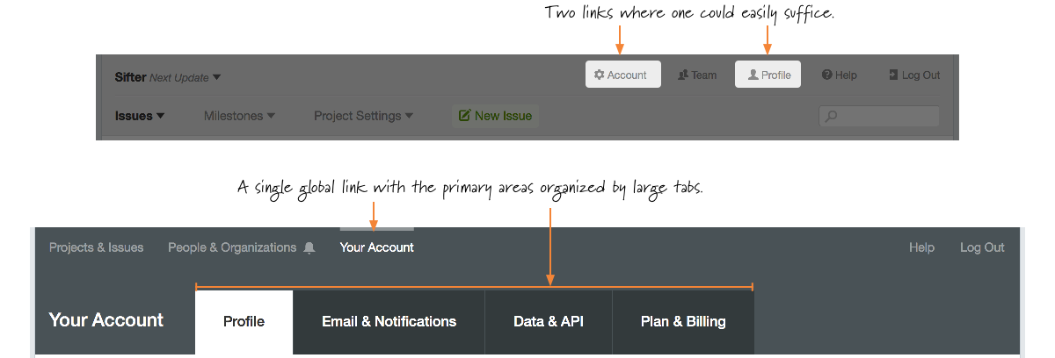The height and width of the screenshot is (358, 1055).
Task: Click the magnifier icon in search box
Action: click(832, 116)
